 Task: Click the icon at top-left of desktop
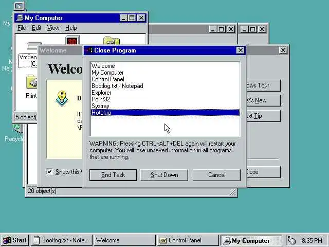tap(20, 6)
